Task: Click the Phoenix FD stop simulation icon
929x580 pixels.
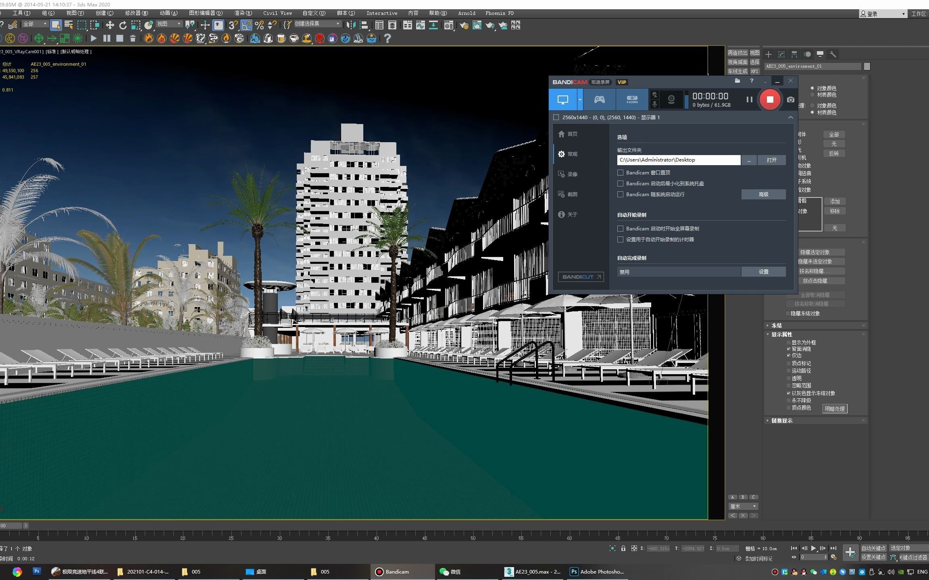Action: click(120, 38)
